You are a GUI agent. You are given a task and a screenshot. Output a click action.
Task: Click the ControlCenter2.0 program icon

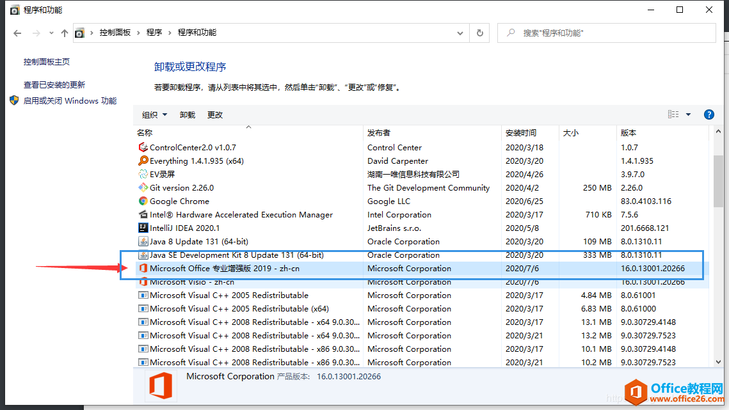(x=143, y=147)
